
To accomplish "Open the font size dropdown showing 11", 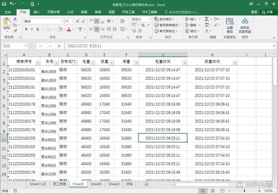I will click(x=74, y=21).
